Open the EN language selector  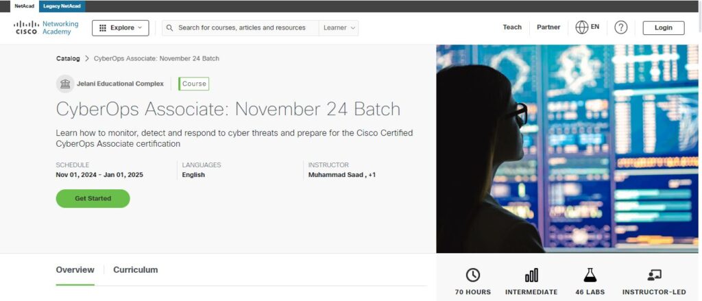pyautogui.click(x=594, y=27)
